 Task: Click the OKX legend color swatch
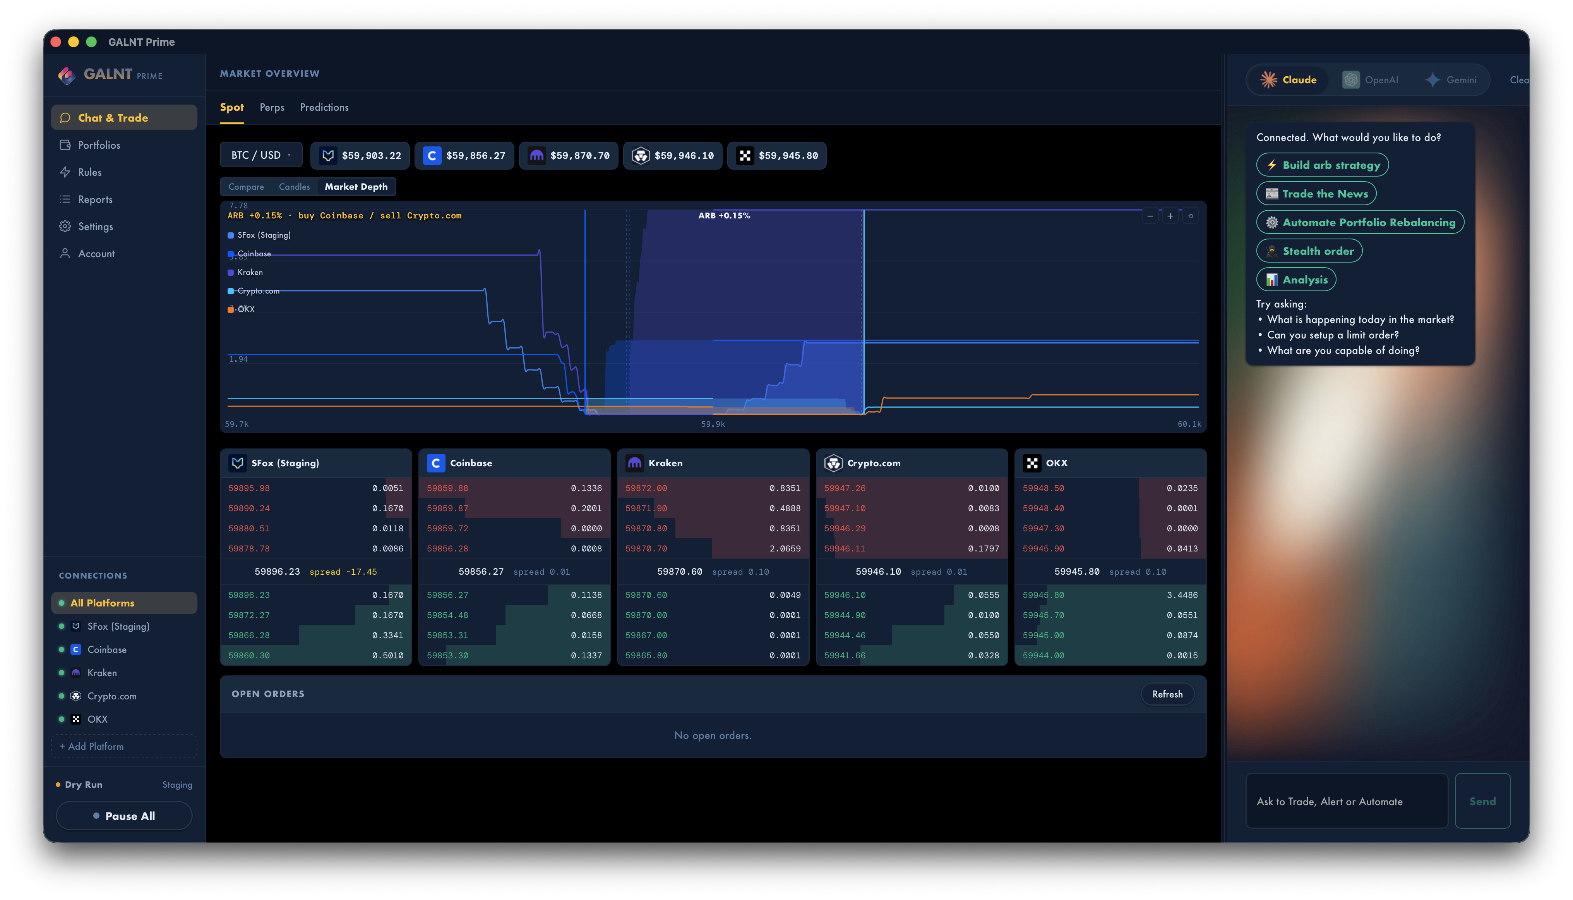230,310
